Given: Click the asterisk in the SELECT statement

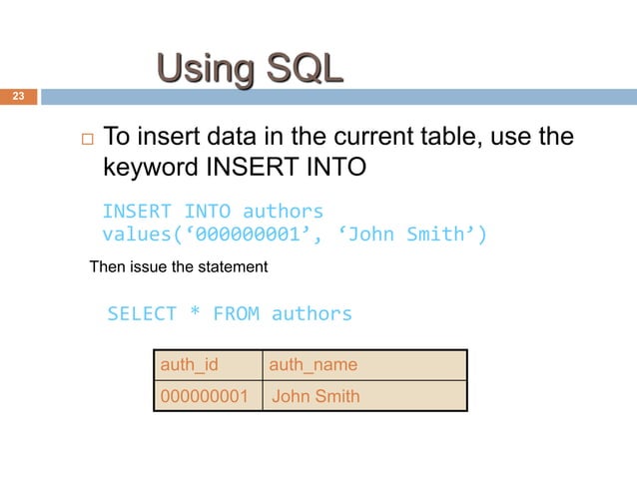Looking at the screenshot, I should 195,312.
